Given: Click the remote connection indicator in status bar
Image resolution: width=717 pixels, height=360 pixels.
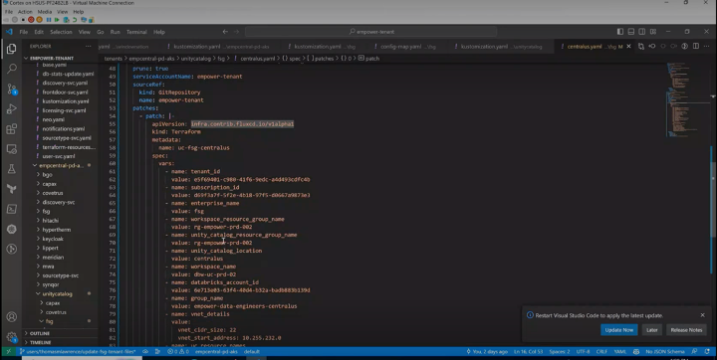Looking at the screenshot, I should pos(8,351).
